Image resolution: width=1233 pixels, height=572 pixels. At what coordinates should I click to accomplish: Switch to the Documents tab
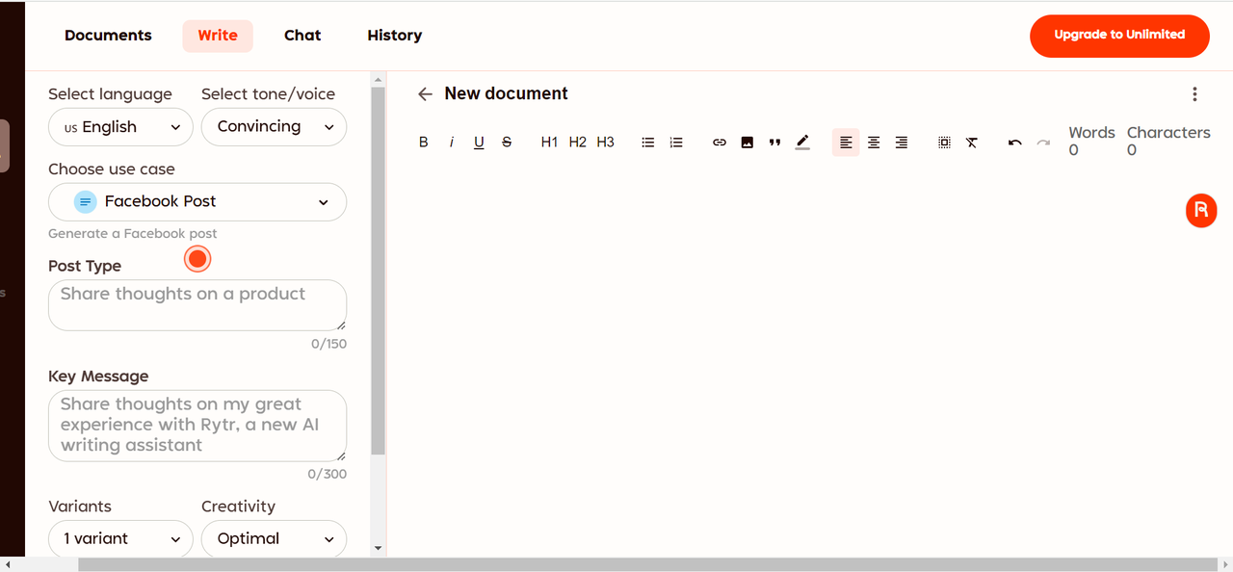point(108,36)
